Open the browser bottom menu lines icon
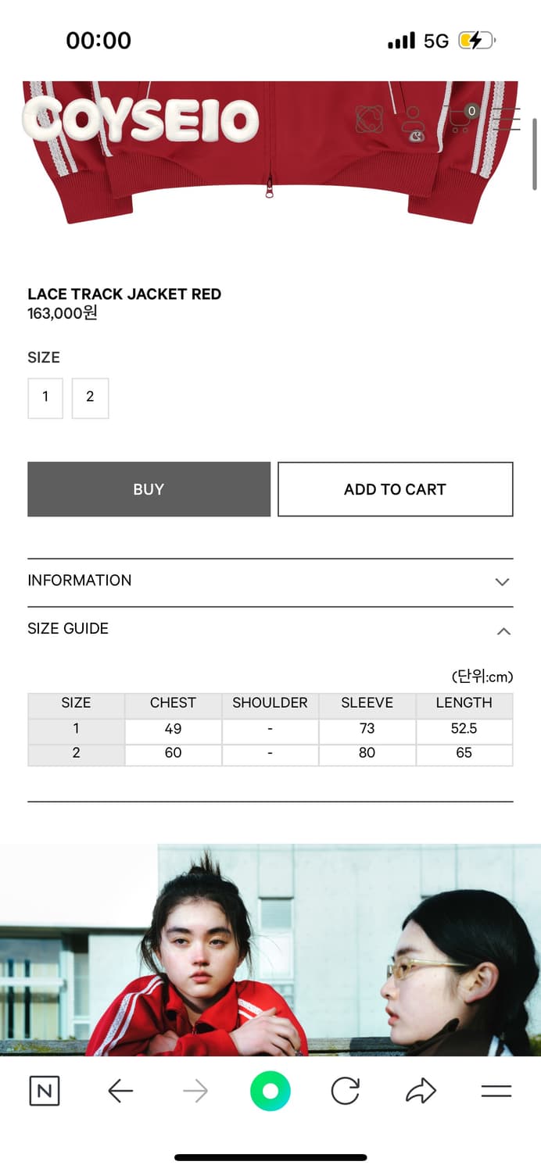The width and height of the screenshot is (541, 1172). pos(496,1091)
